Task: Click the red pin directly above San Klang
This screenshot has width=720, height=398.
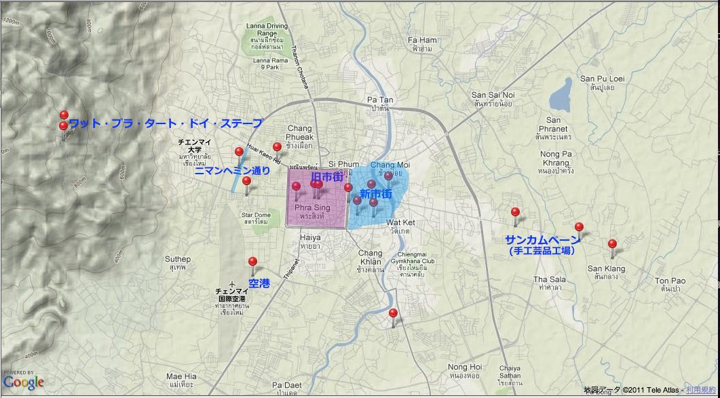Action: point(612,244)
